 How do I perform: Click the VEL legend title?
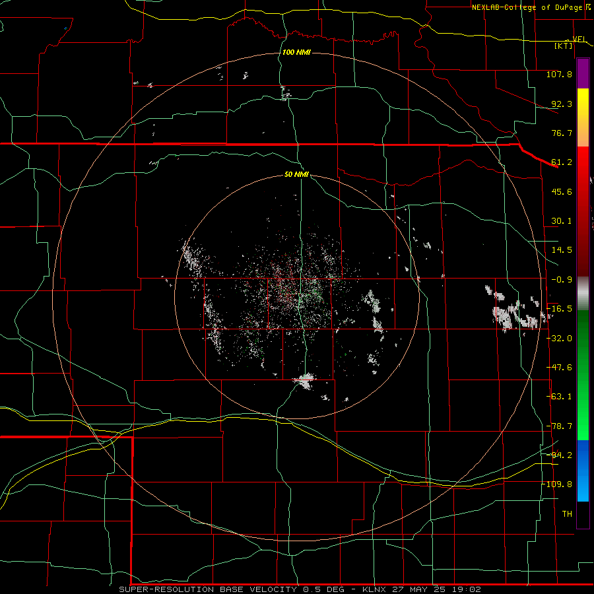[579, 39]
